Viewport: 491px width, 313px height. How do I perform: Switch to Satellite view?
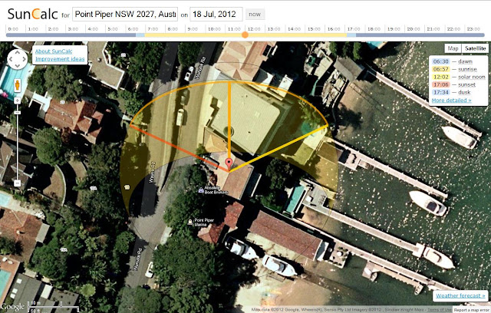click(x=475, y=48)
